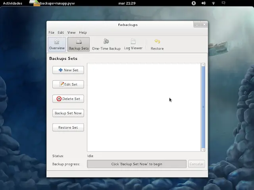Image resolution: width=254 pixels, height=190 pixels.
Task: Click the scrollbar down arrow
Action: [203, 150]
